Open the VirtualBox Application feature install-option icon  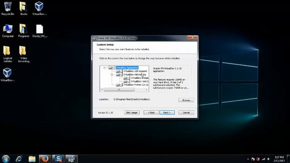112,68
